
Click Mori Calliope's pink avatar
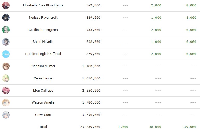(6, 90)
